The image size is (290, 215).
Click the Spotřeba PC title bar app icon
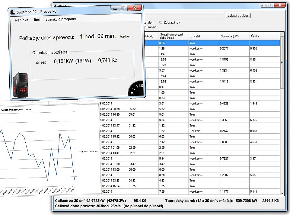pyautogui.click(x=13, y=12)
